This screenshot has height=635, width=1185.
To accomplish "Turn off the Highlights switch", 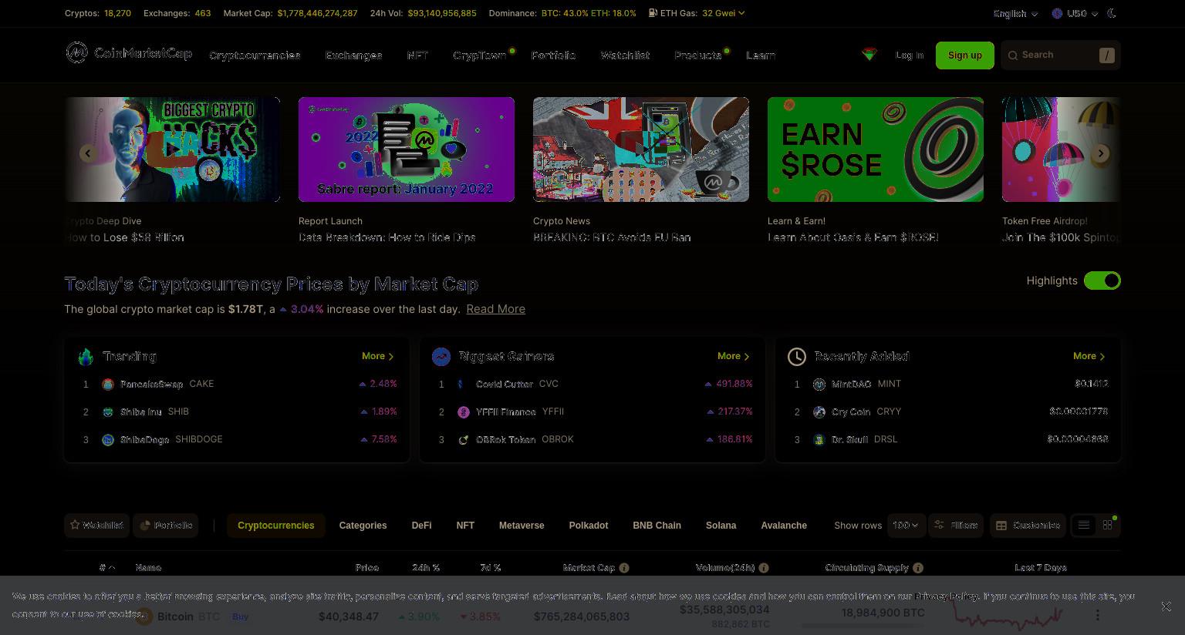I will pyautogui.click(x=1102, y=281).
